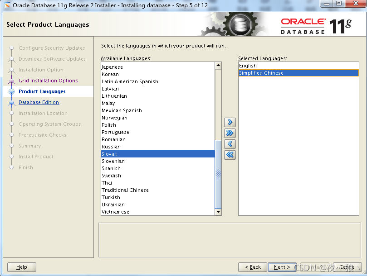This screenshot has width=367, height=276.
Task: Click the highlighted Slovak entry
Action: pos(158,154)
